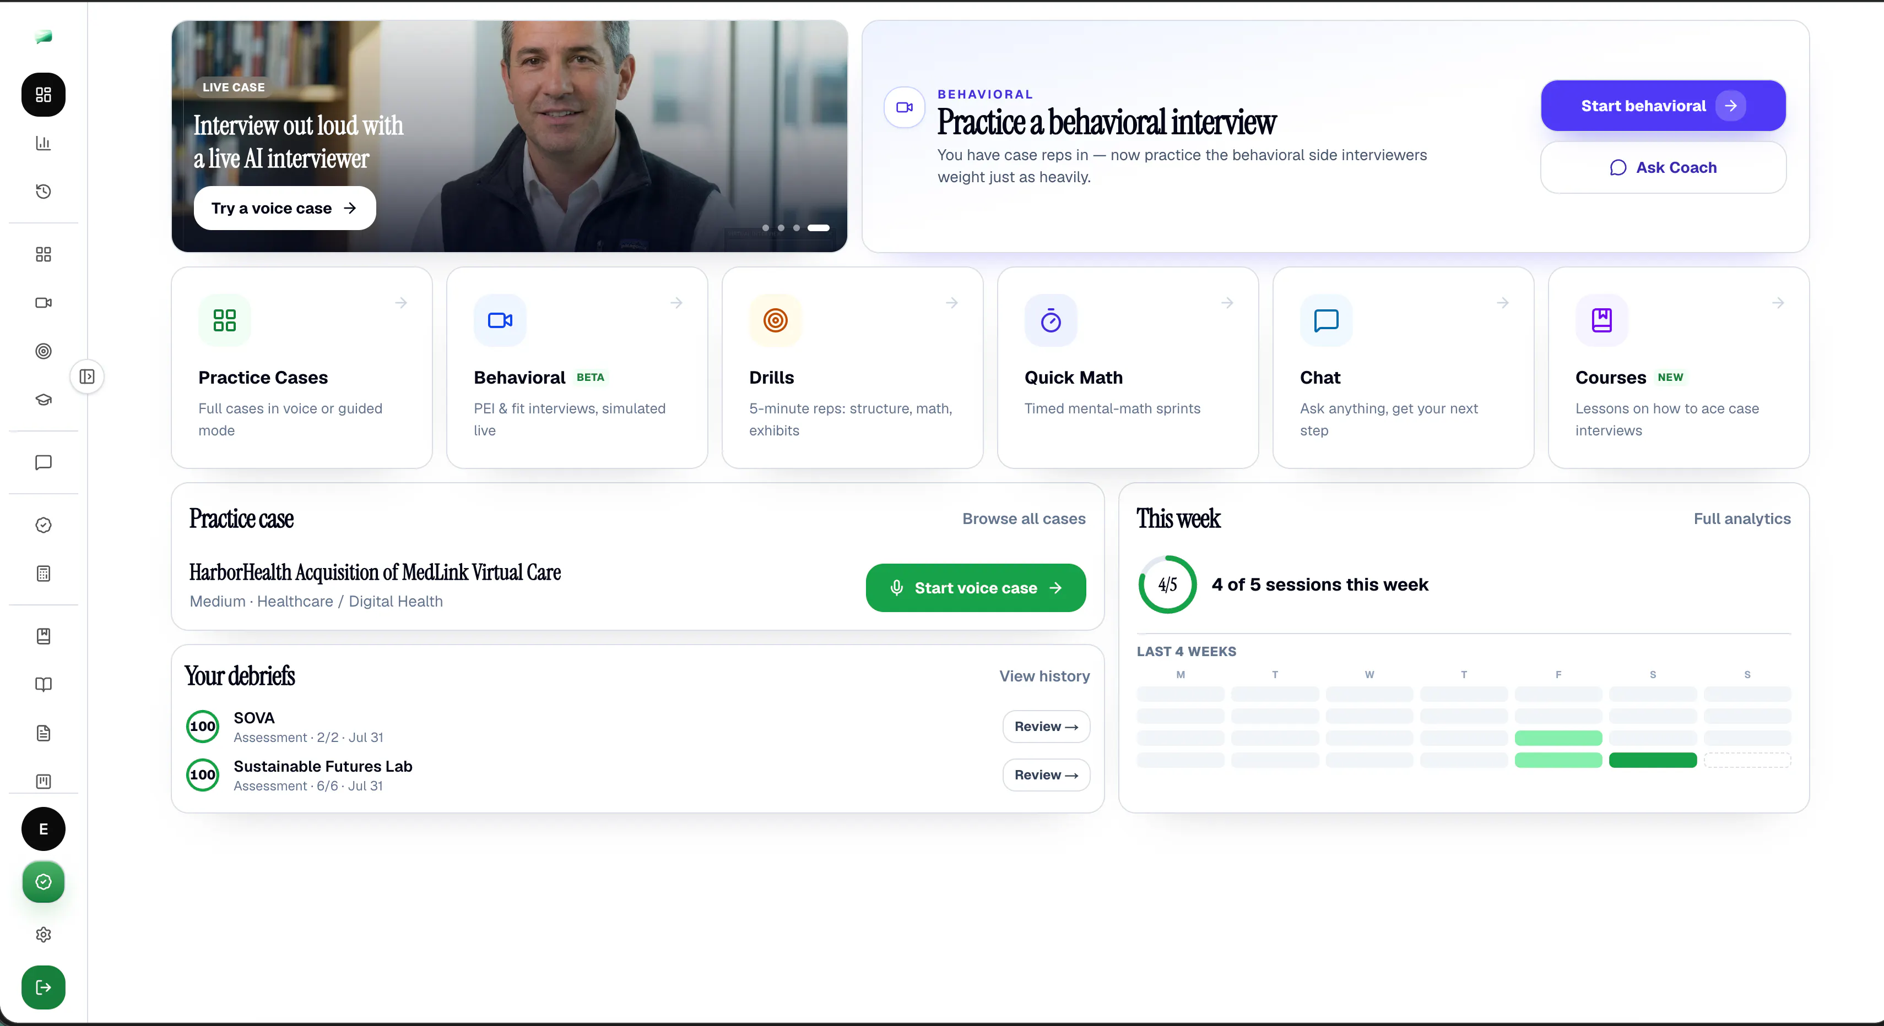This screenshot has width=1884, height=1026.
Task: Click the green app logo
Action: click(43, 36)
